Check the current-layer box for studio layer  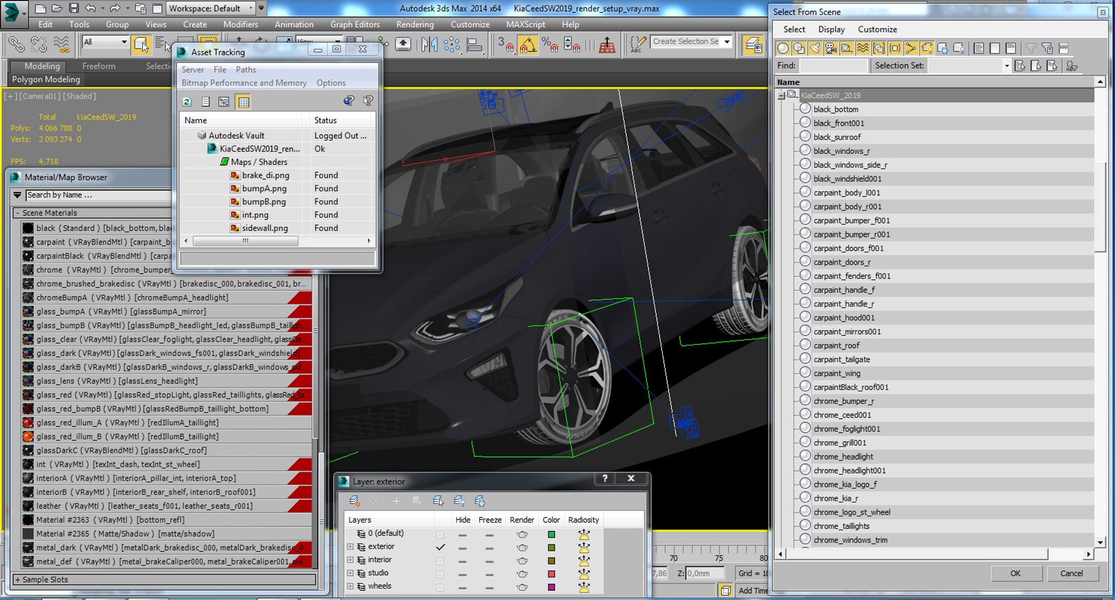(x=440, y=574)
